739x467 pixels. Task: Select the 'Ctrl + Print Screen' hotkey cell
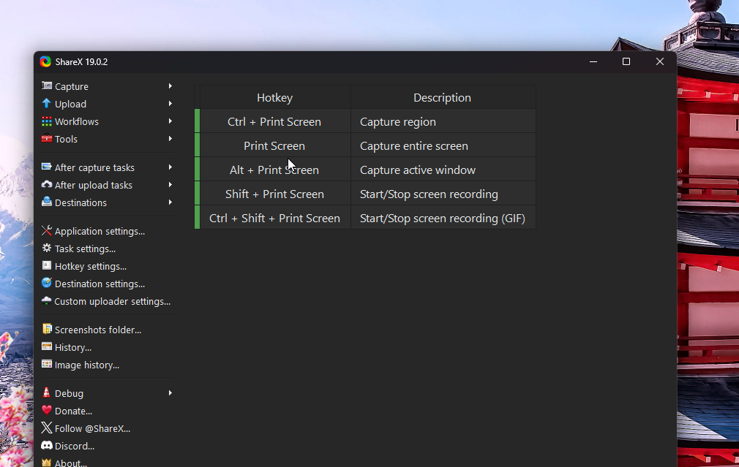(x=275, y=121)
